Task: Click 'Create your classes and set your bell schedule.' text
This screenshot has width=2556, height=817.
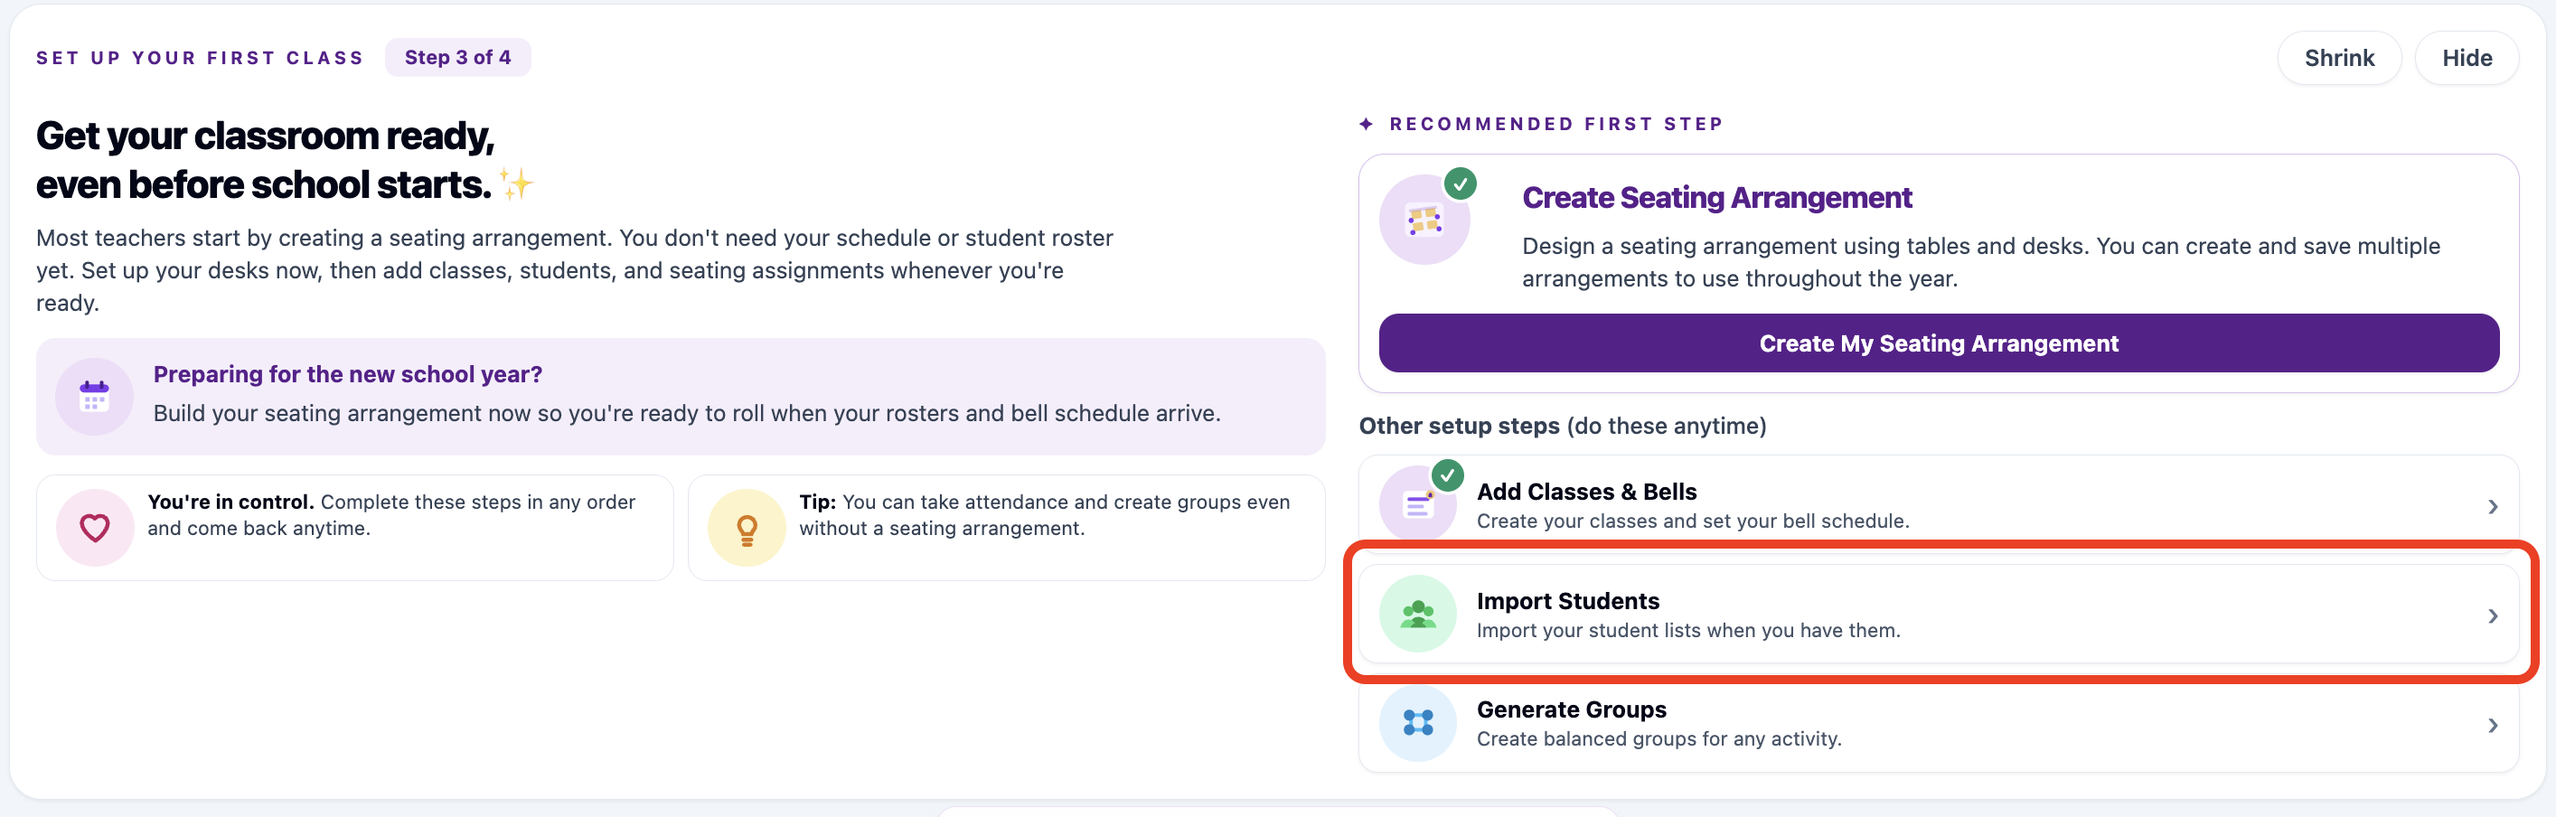Action: (1693, 521)
